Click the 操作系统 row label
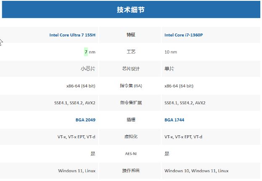 pyautogui.click(x=131, y=171)
